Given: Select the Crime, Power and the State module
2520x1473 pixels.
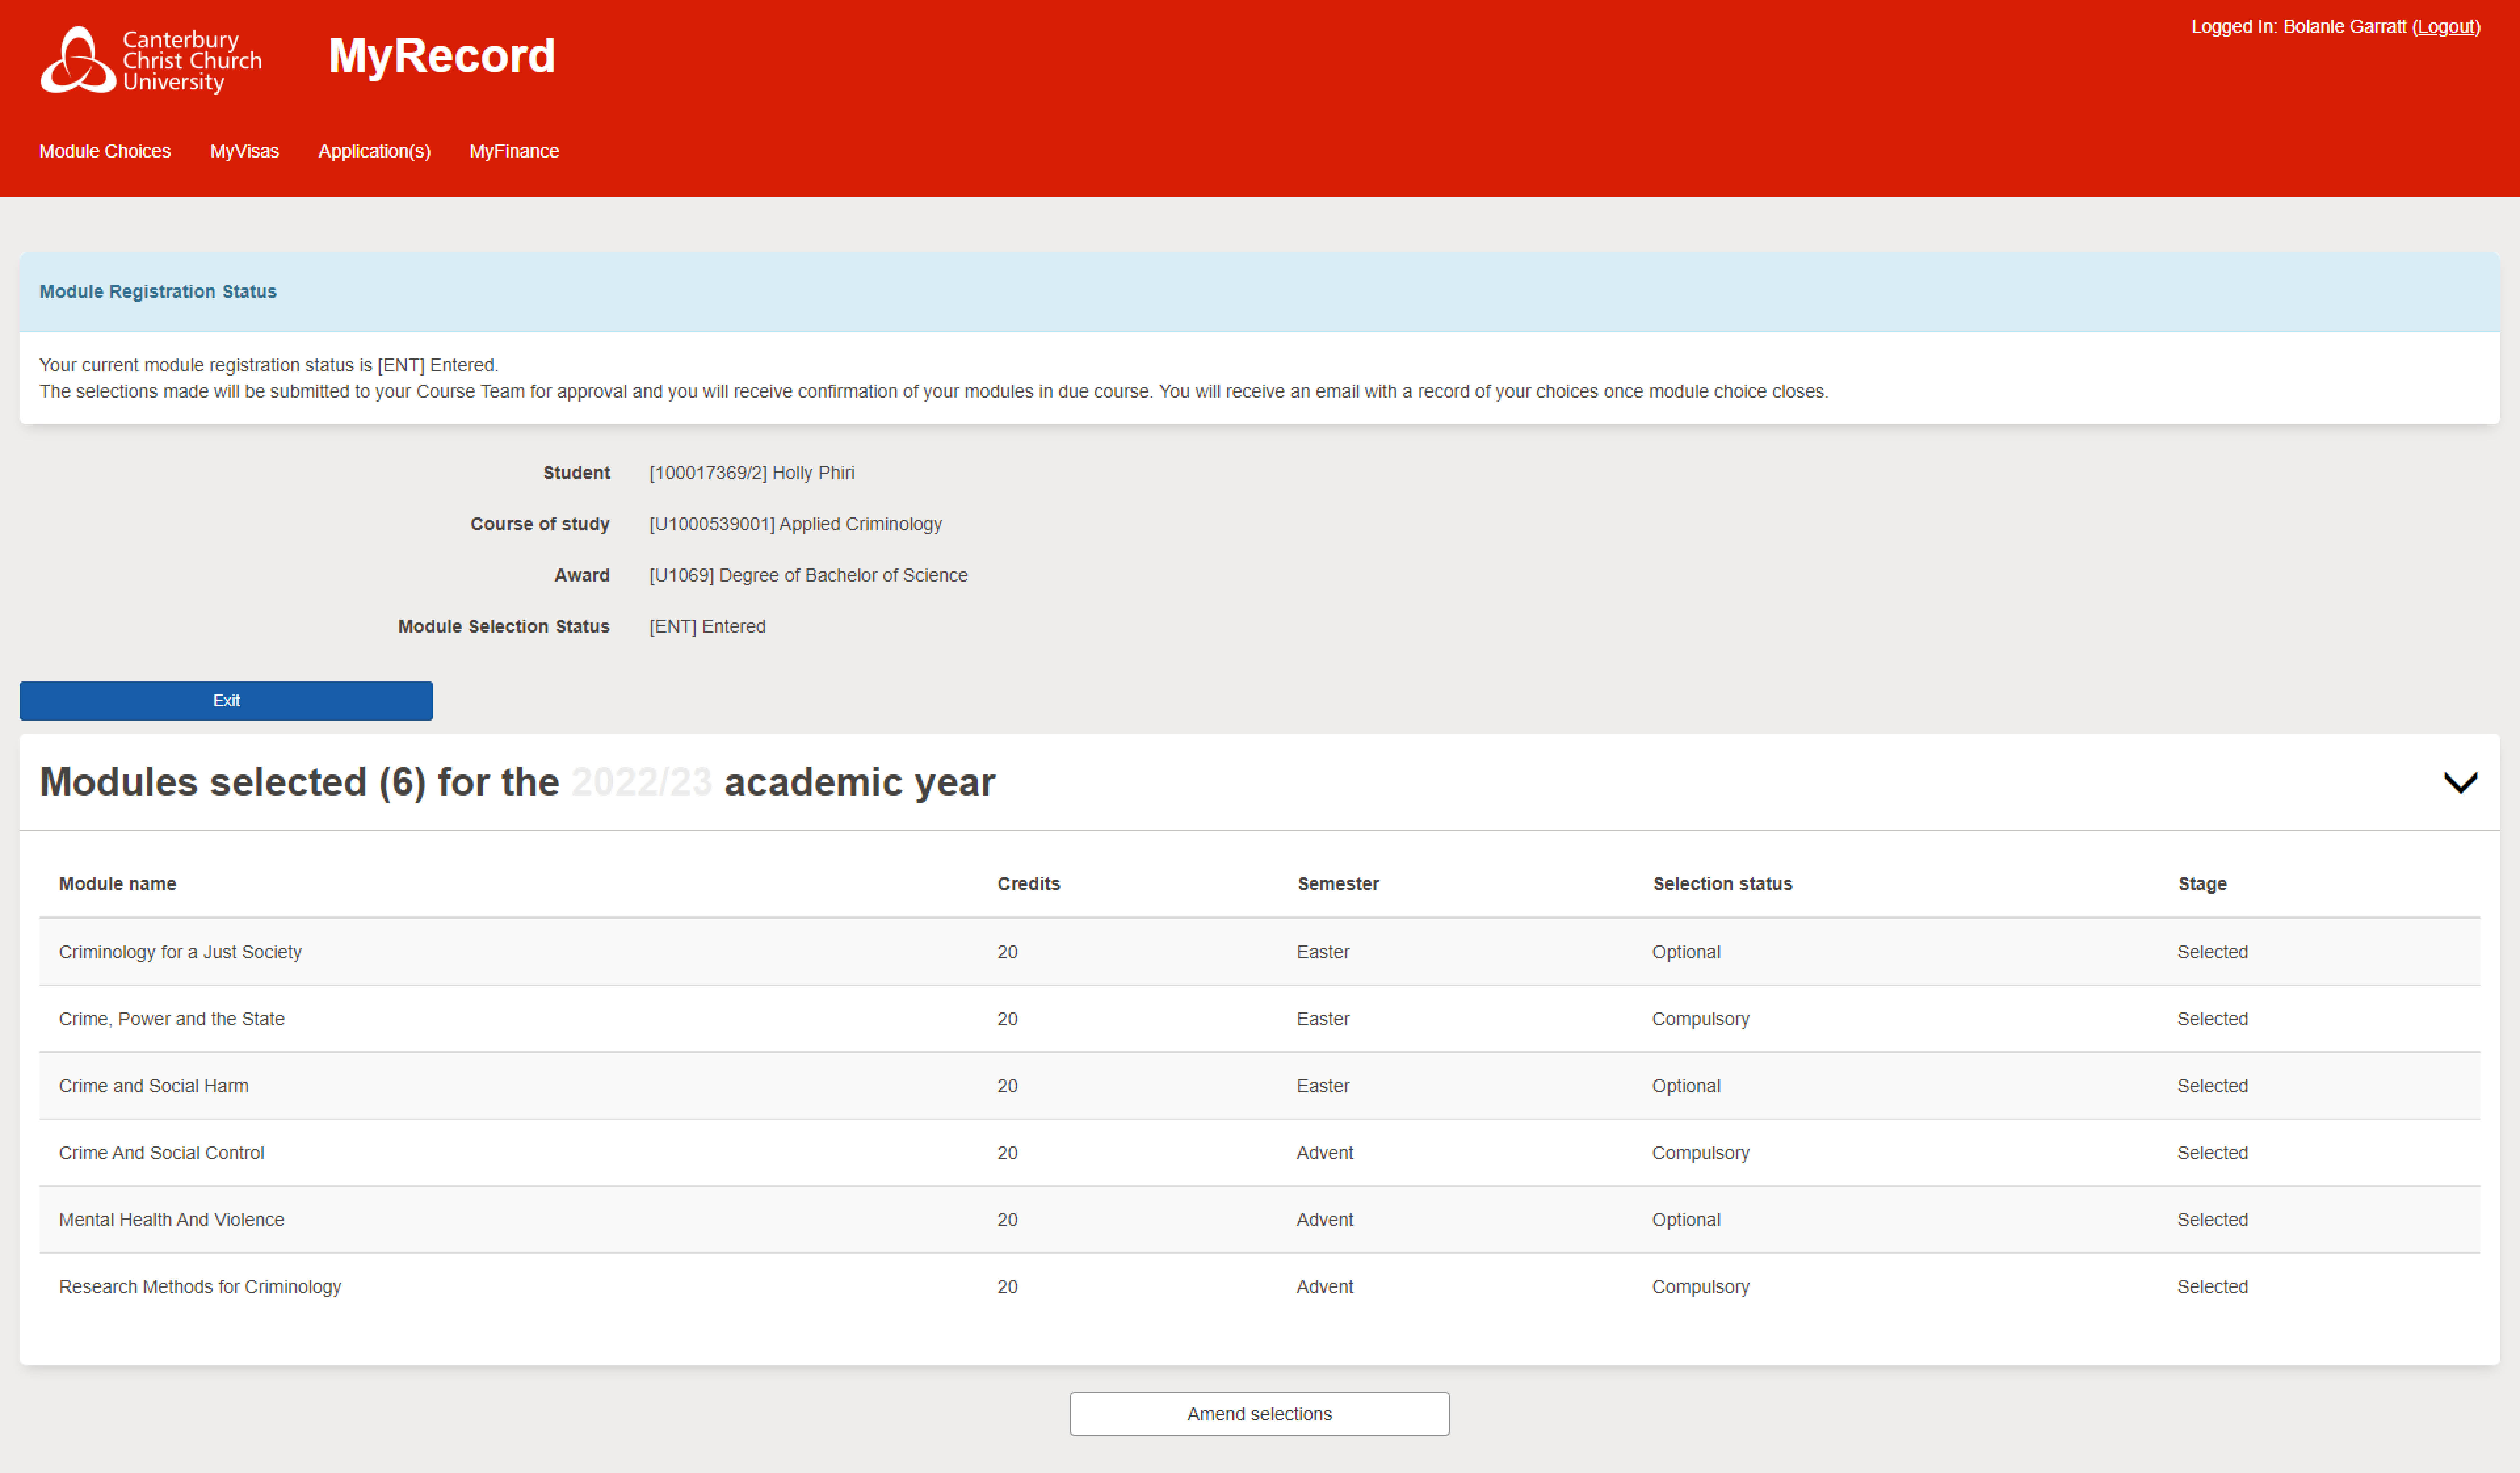Looking at the screenshot, I should pos(172,1019).
